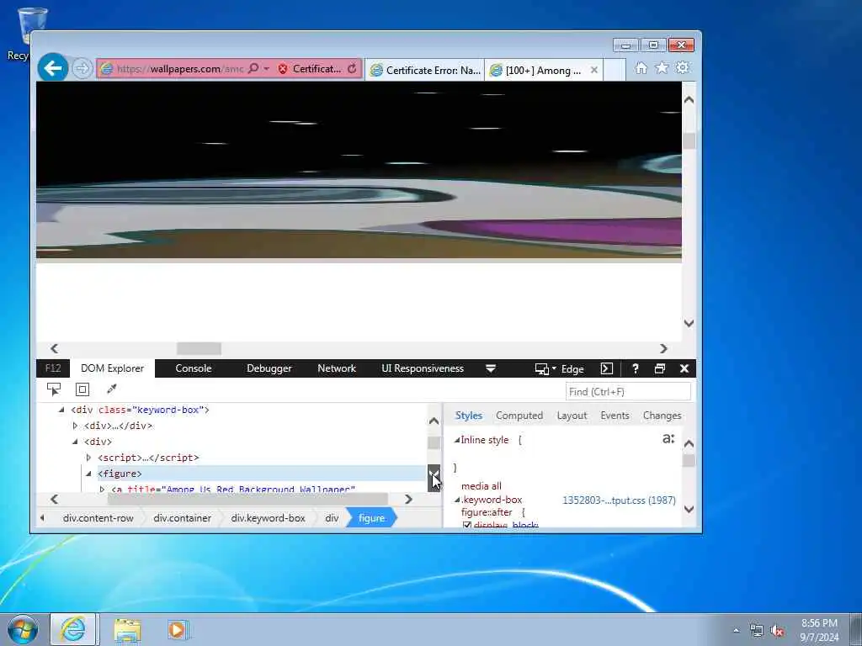Open the console pane icon
Screen dimensions: 862x646
[x=606, y=368]
